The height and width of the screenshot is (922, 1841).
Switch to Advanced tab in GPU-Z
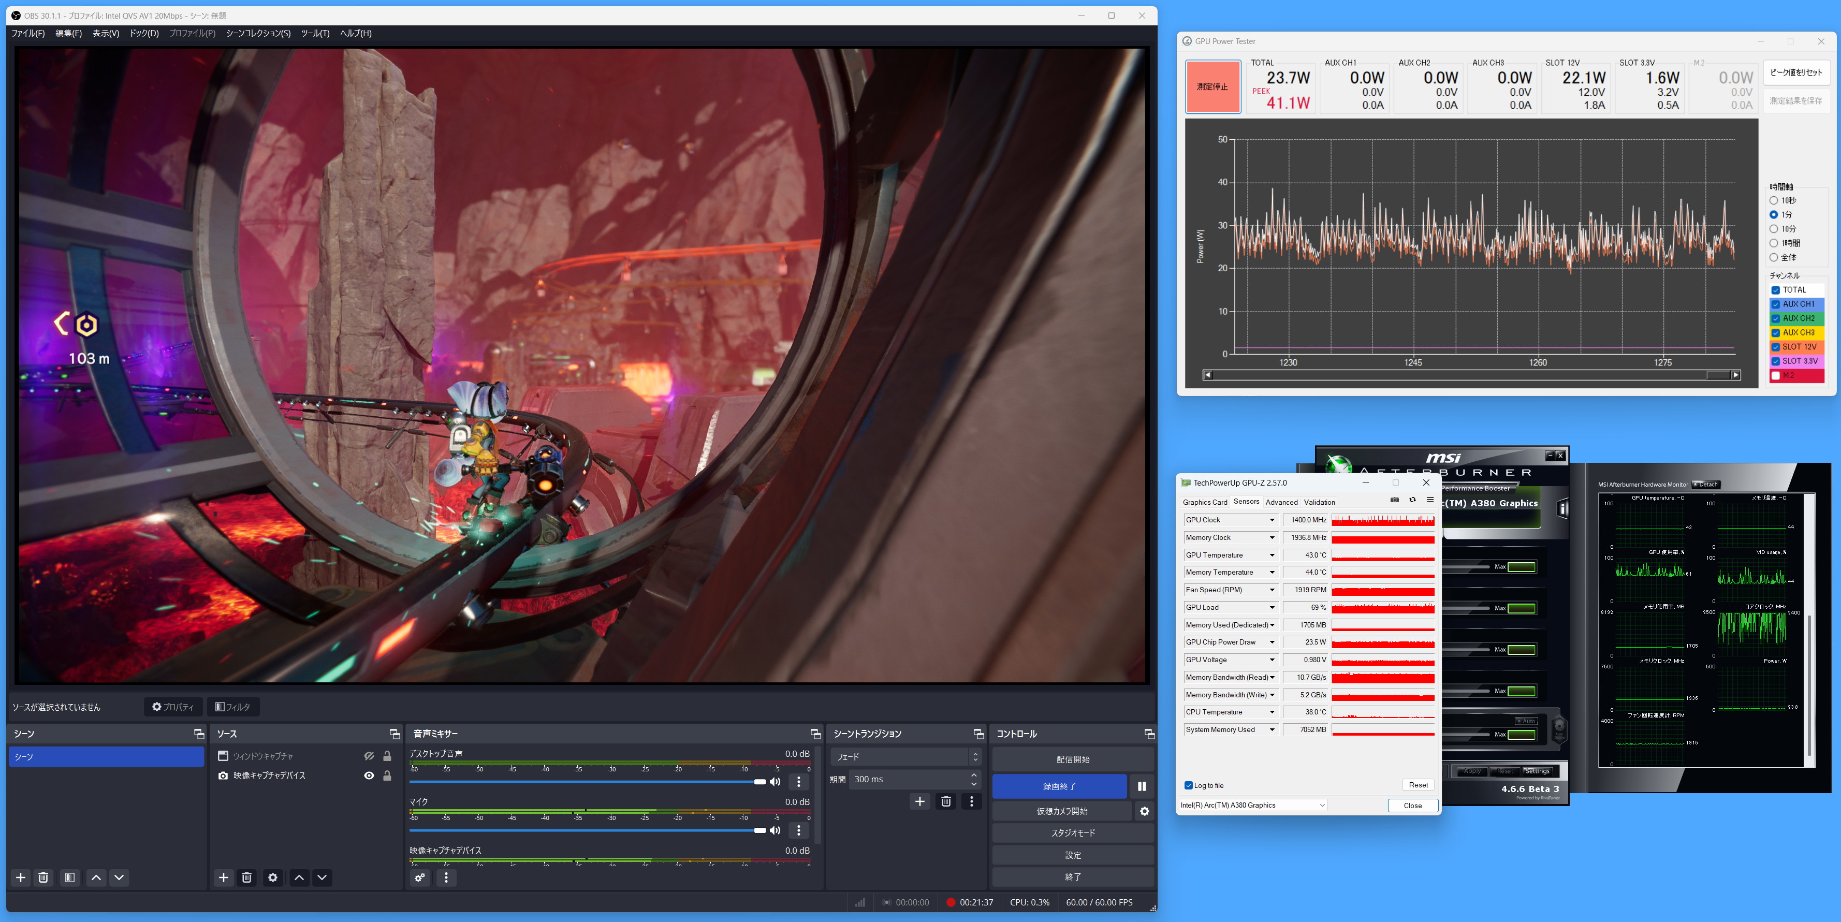click(1281, 503)
